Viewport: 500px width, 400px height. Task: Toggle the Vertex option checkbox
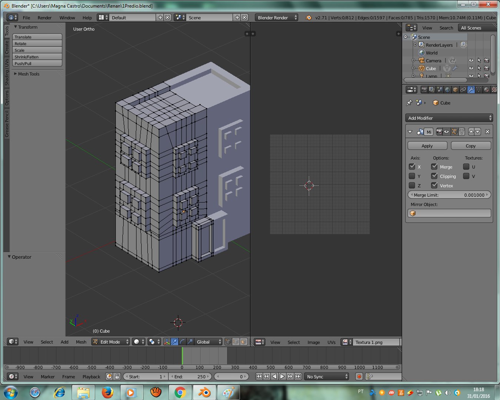[434, 185]
